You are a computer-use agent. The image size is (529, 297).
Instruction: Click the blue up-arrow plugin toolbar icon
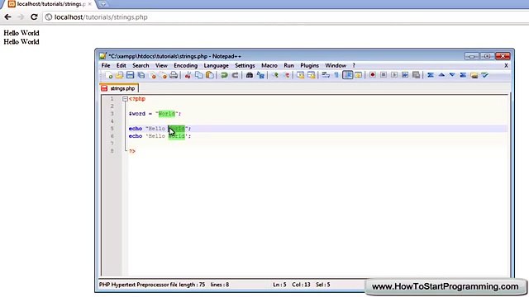pos(441,75)
